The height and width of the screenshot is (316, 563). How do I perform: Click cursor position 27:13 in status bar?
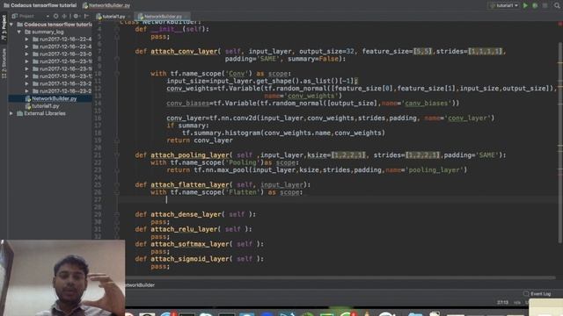tap(502, 303)
